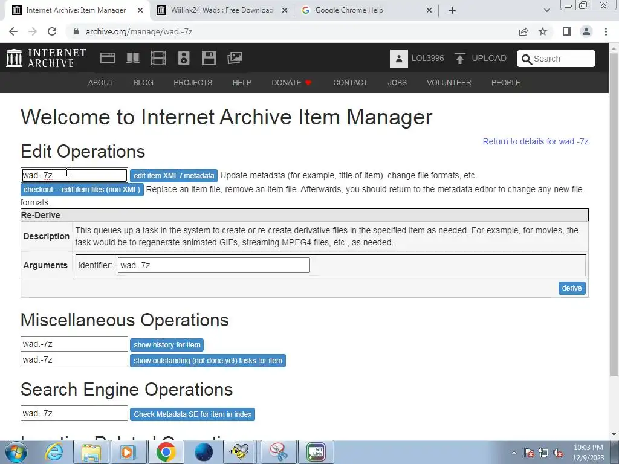Open the CONTACT menu item
This screenshot has width=619, height=464.
(x=350, y=82)
